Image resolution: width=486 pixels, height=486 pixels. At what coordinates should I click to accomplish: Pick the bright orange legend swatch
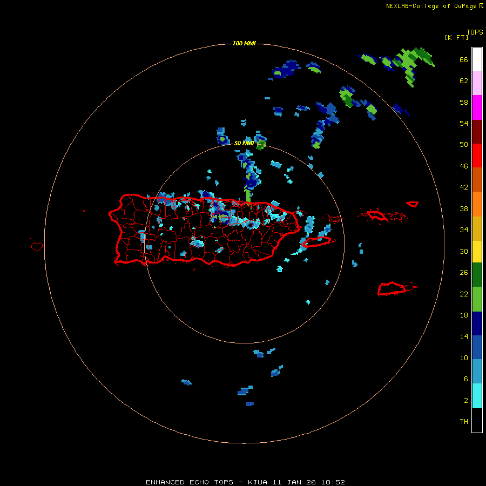point(477,204)
